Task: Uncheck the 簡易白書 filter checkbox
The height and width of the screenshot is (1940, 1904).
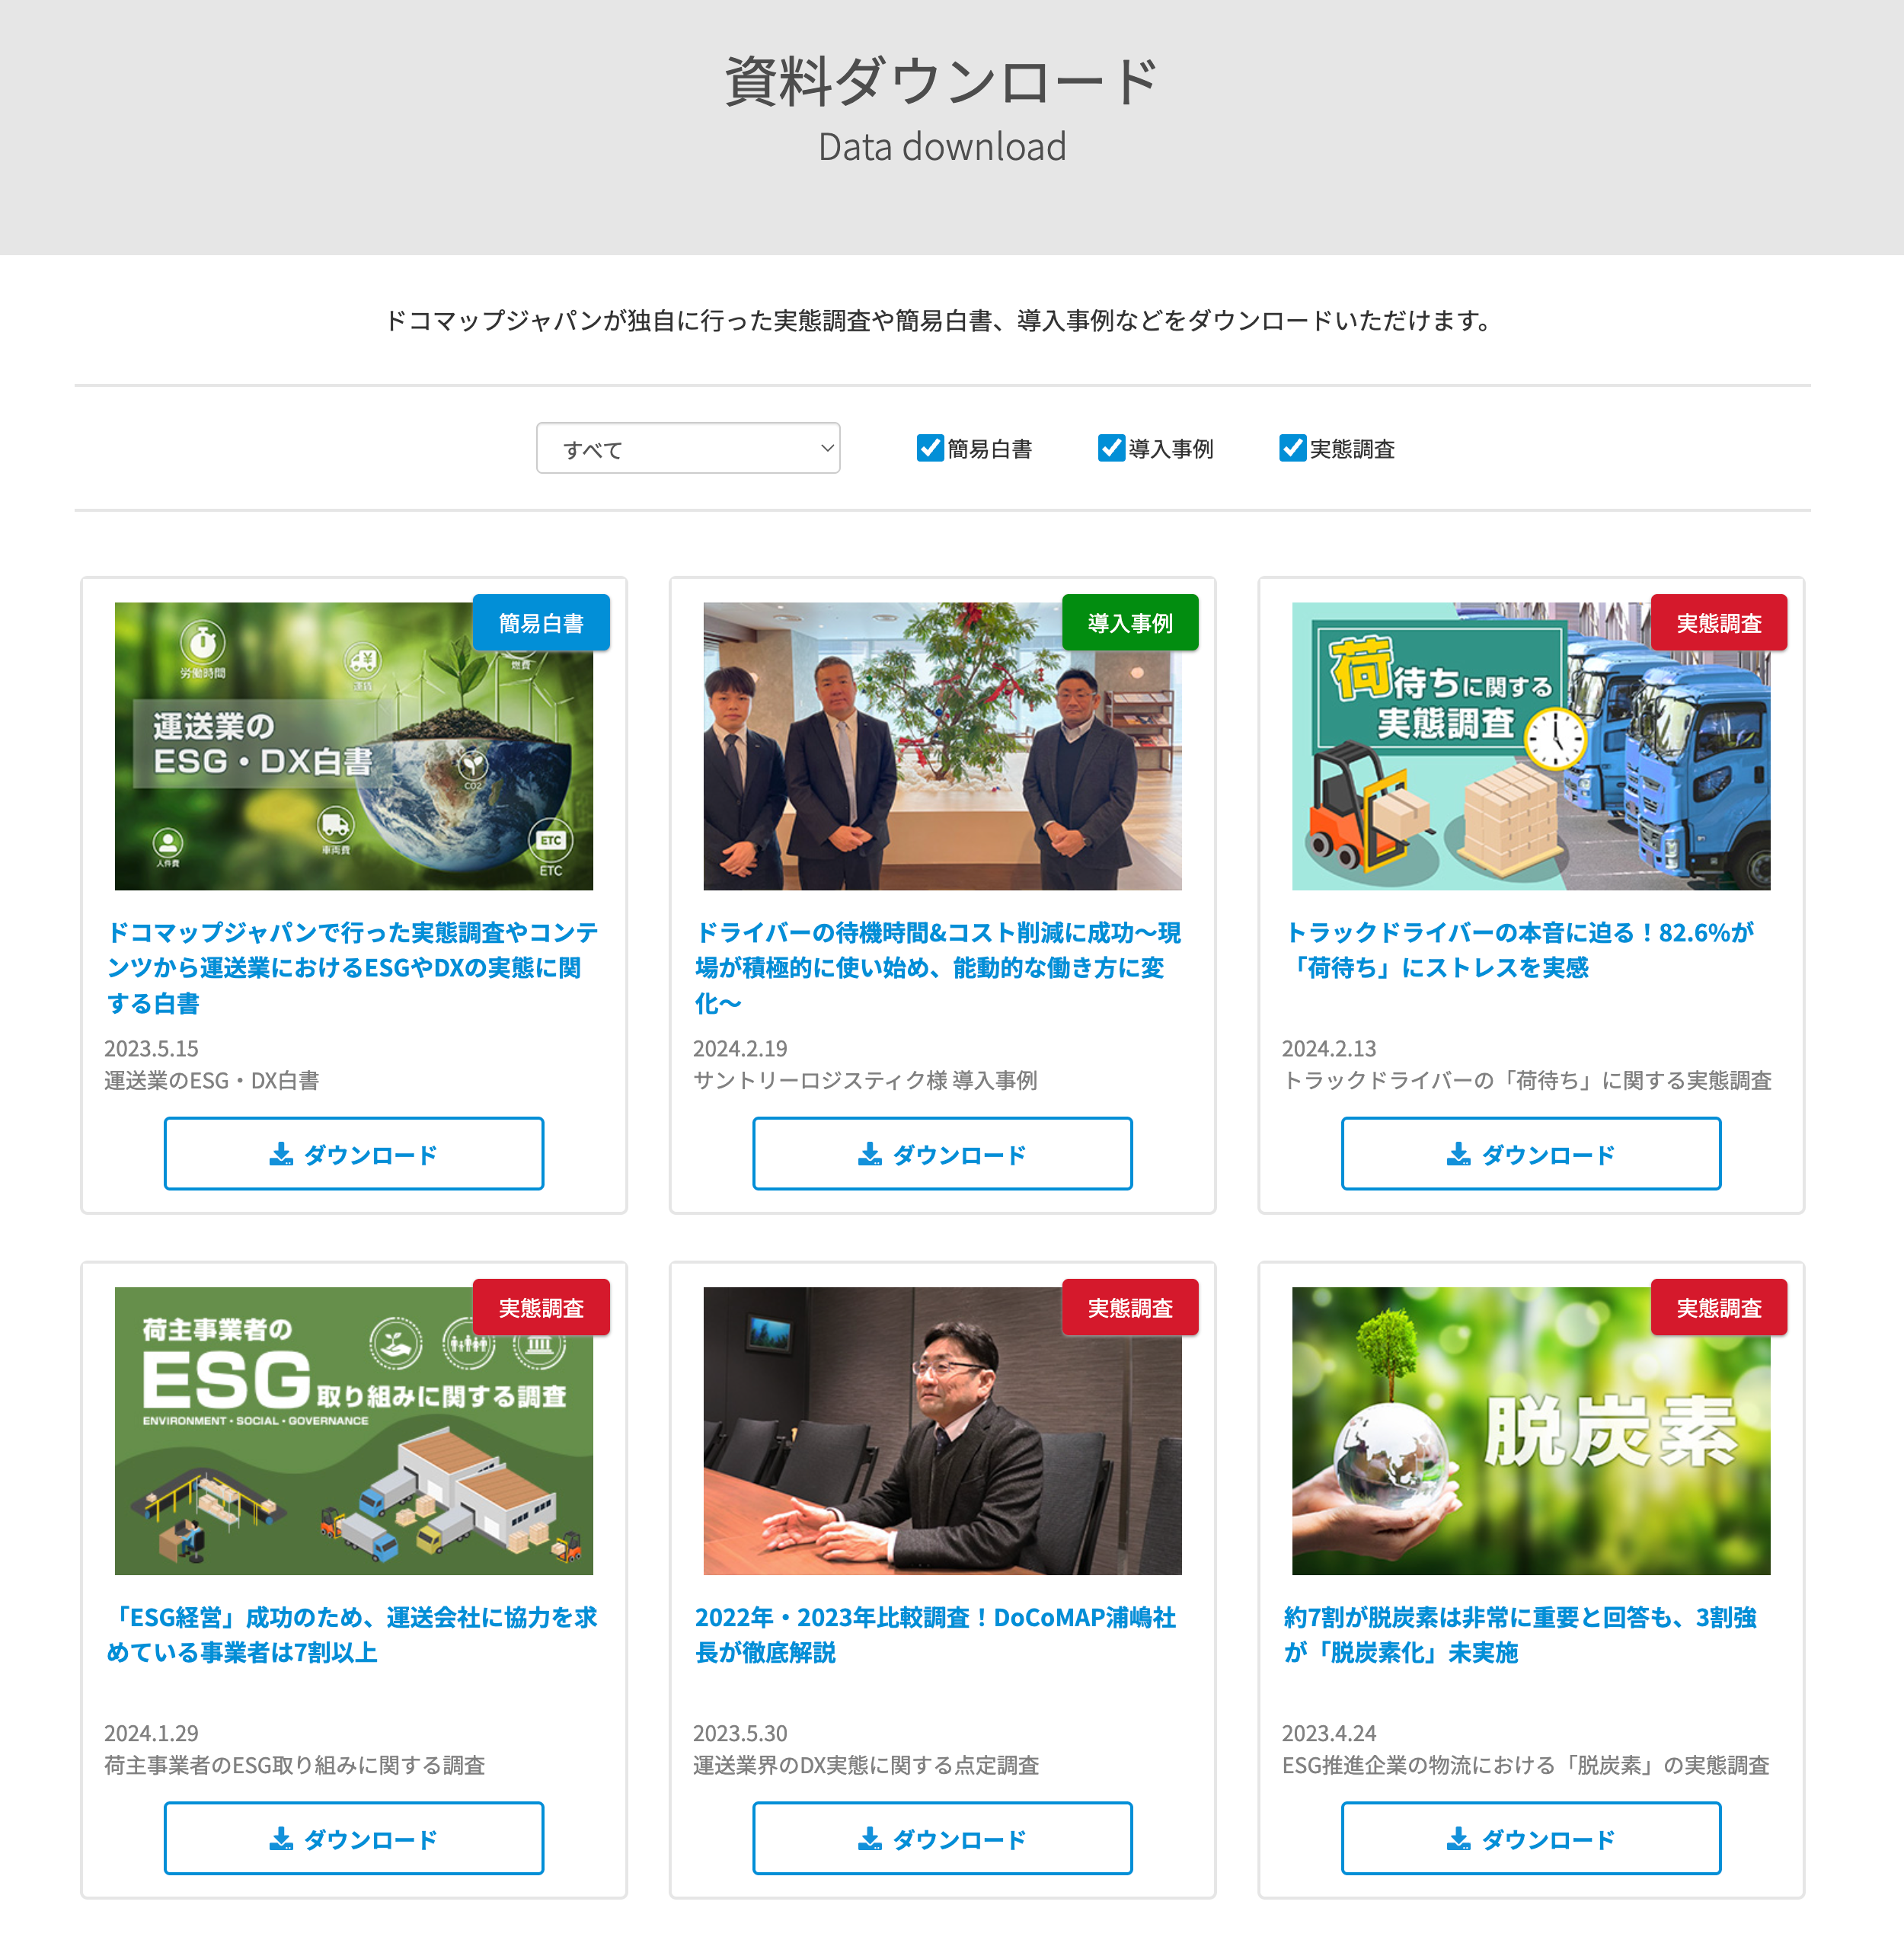Action: click(930, 448)
